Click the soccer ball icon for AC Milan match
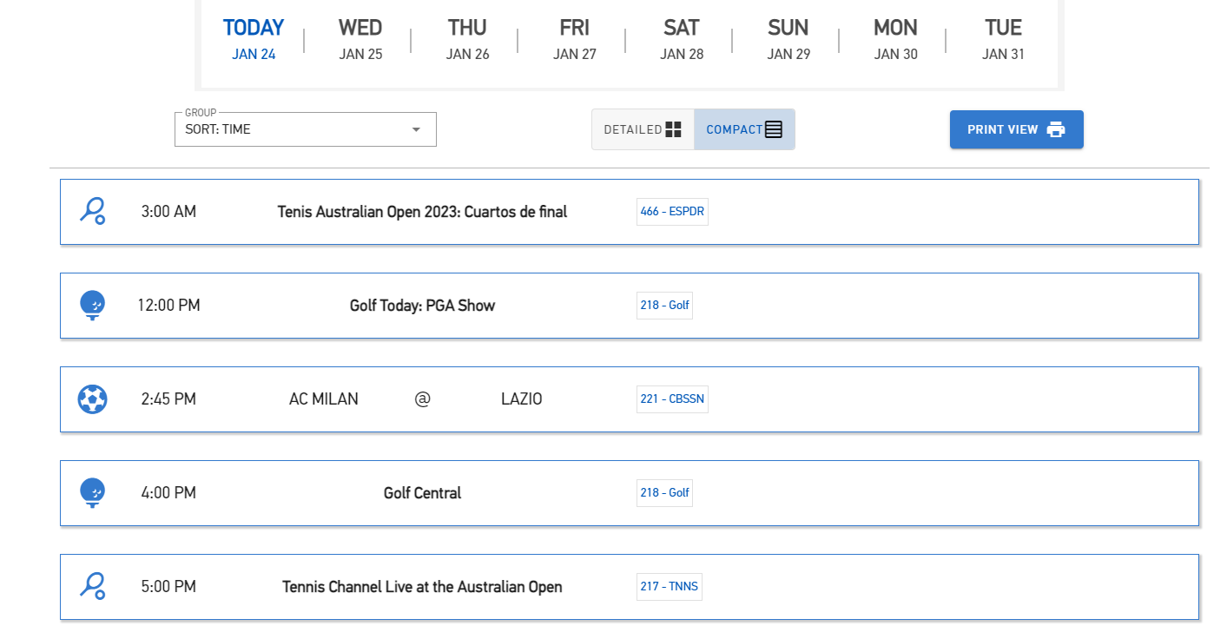The image size is (1227, 639). (x=92, y=399)
